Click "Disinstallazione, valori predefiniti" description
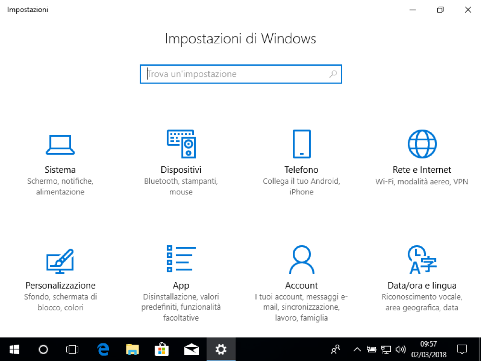This screenshot has height=361, width=481. pyautogui.click(x=181, y=307)
